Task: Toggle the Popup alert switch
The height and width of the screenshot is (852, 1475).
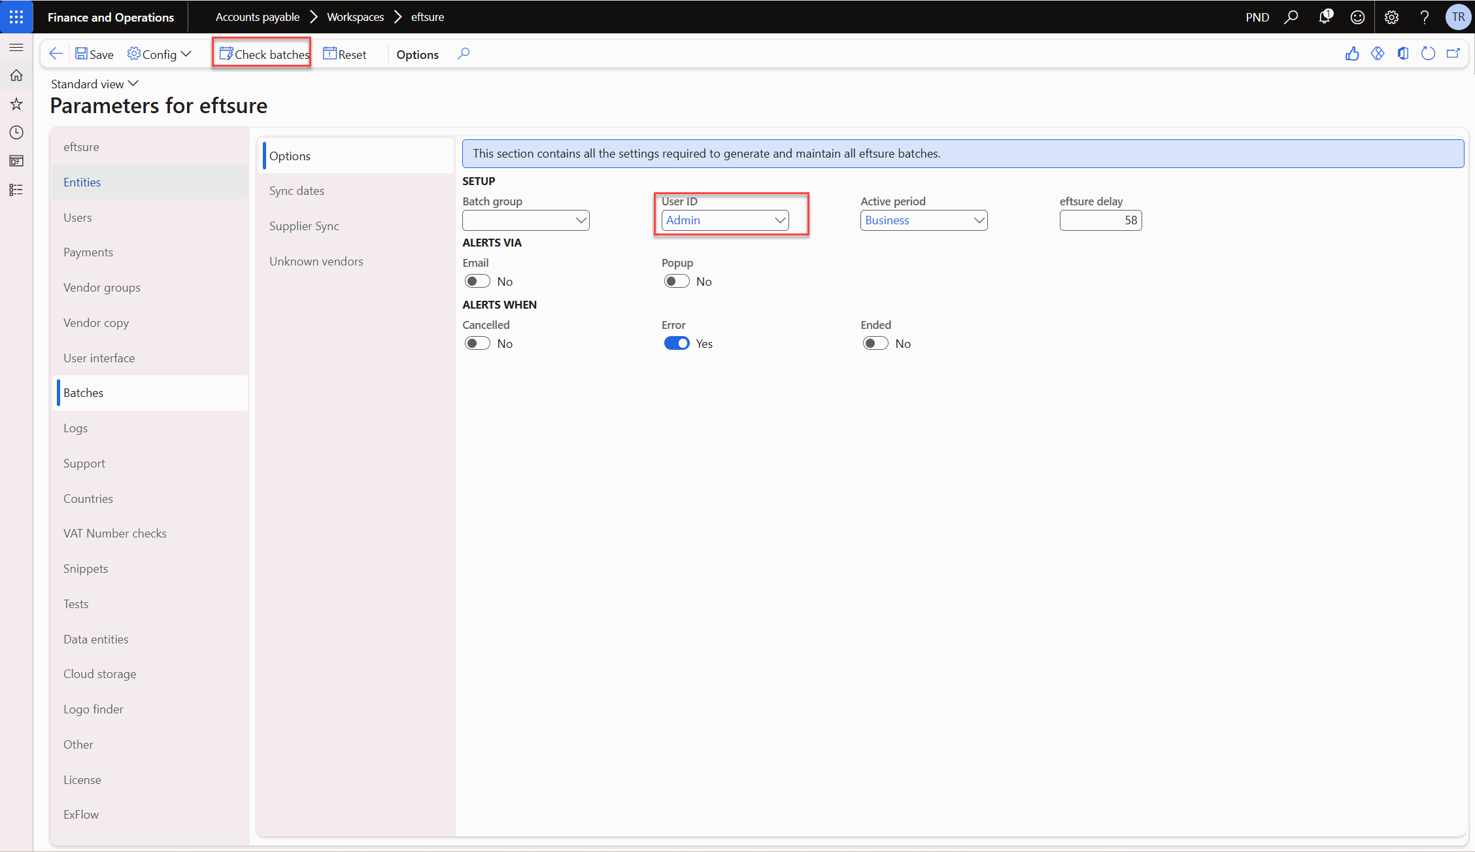Action: [x=677, y=281]
